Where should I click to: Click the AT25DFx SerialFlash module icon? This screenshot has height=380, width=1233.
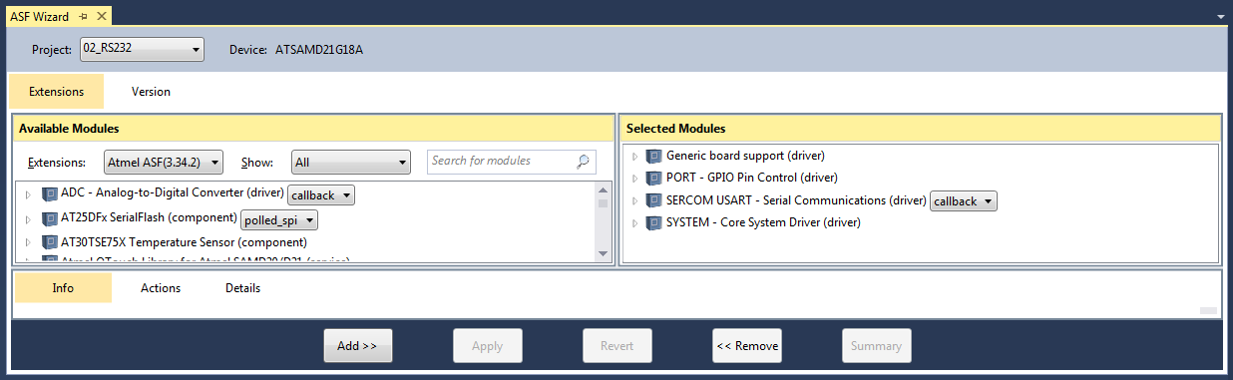pyautogui.click(x=50, y=218)
